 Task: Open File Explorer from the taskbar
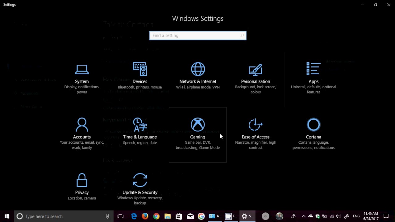pyautogui.click(x=168, y=216)
